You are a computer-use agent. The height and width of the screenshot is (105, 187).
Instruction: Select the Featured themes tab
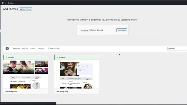coord(16,48)
